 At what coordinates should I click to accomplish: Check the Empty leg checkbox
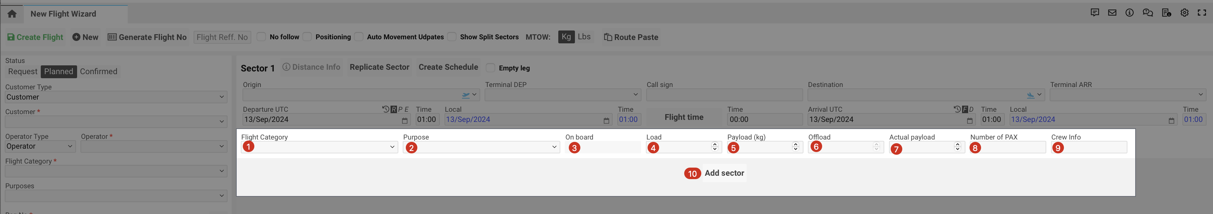pos(490,68)
